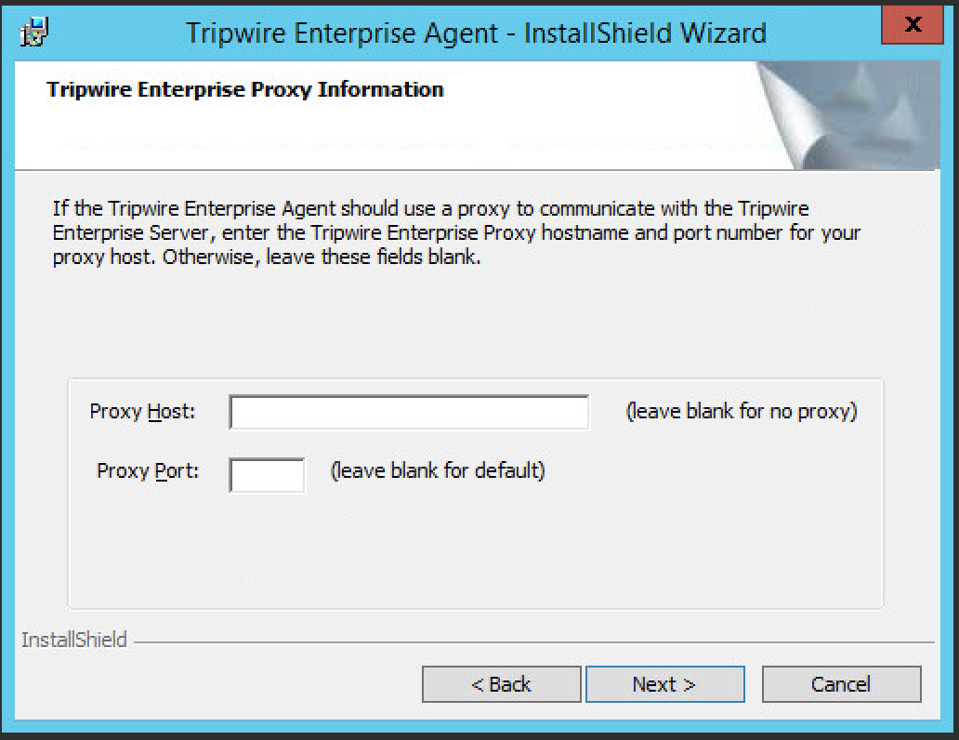This screenshot has height=740, width=959.
Task: Click the Tripwire Enterprise Proxy Information heading
Action: click(244, 90)
